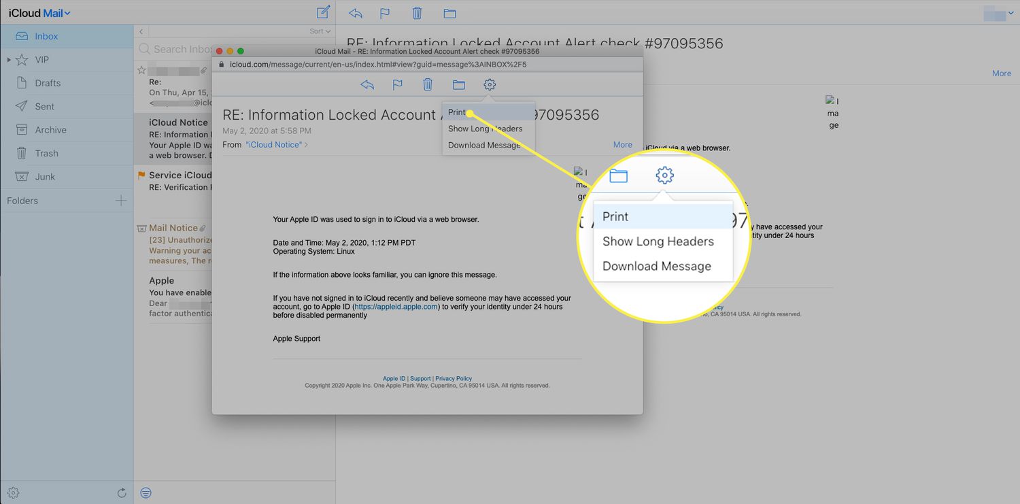1020x504 pixels.
Task: Click flag icon in popup message window
Action: tap(398, 84)
